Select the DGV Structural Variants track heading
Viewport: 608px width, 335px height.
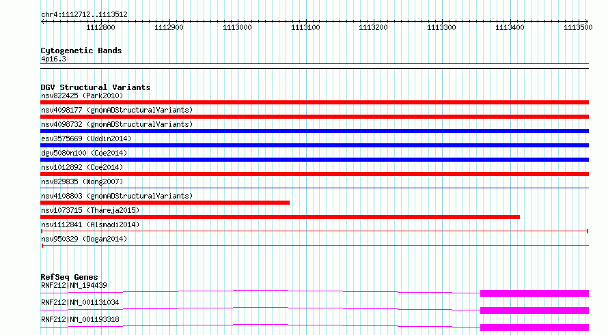click(96, 87)
